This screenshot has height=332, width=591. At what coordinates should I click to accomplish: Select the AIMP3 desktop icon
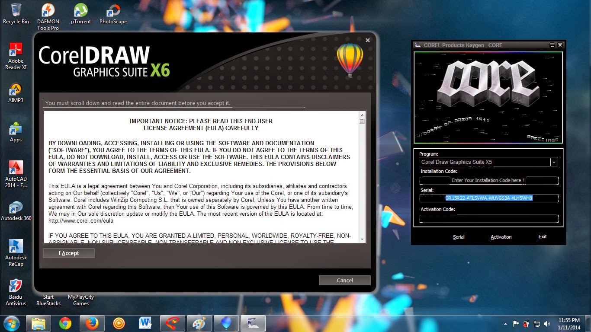pos(16,93)
